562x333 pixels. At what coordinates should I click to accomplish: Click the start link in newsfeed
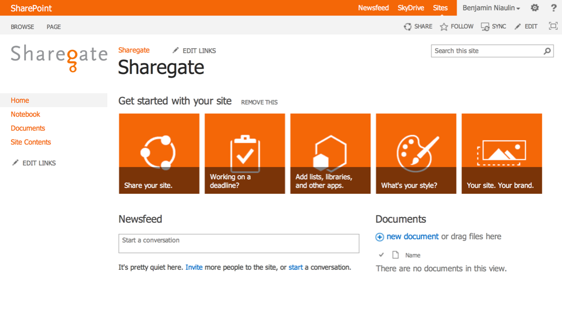pos(296,268)
